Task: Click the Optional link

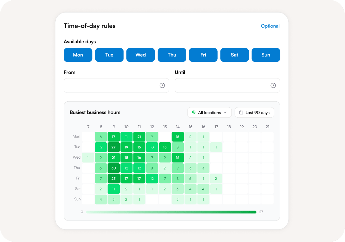Action: tap(270, 26)
